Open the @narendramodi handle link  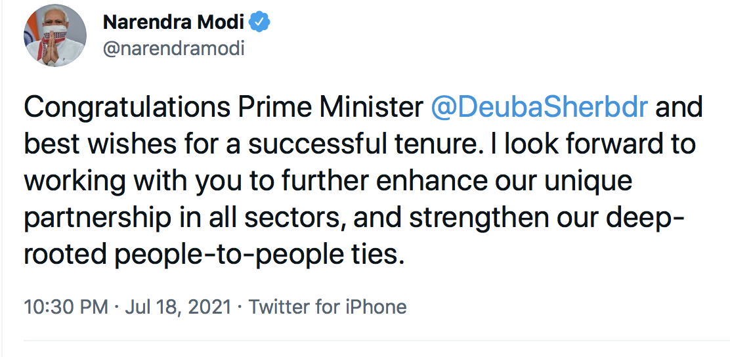[173, 49]
